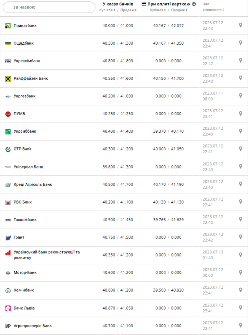
Task: Sort by card payment Купівля rate
Action: (x=158, y=10)
